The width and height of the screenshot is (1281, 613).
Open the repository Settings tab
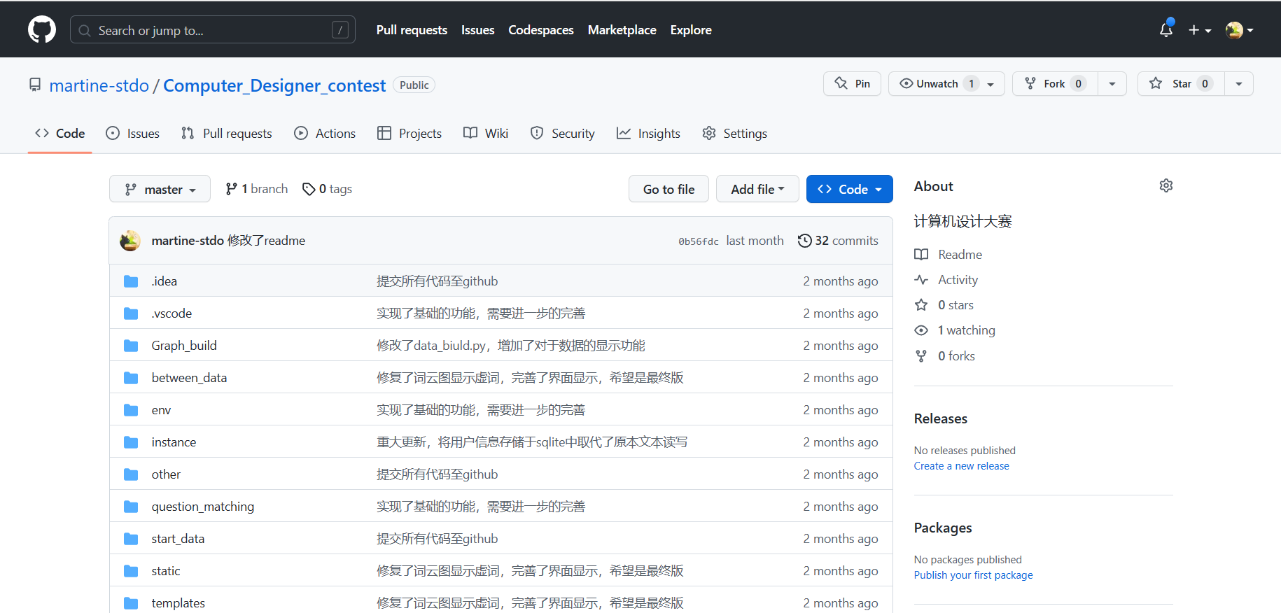tap(735, 133)
